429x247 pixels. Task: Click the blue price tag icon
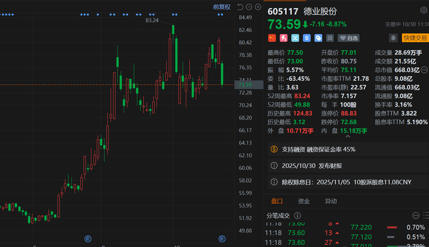point(318,38)
